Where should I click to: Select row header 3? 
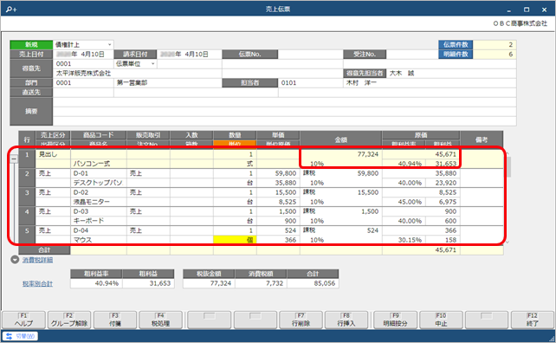(27, 197)
